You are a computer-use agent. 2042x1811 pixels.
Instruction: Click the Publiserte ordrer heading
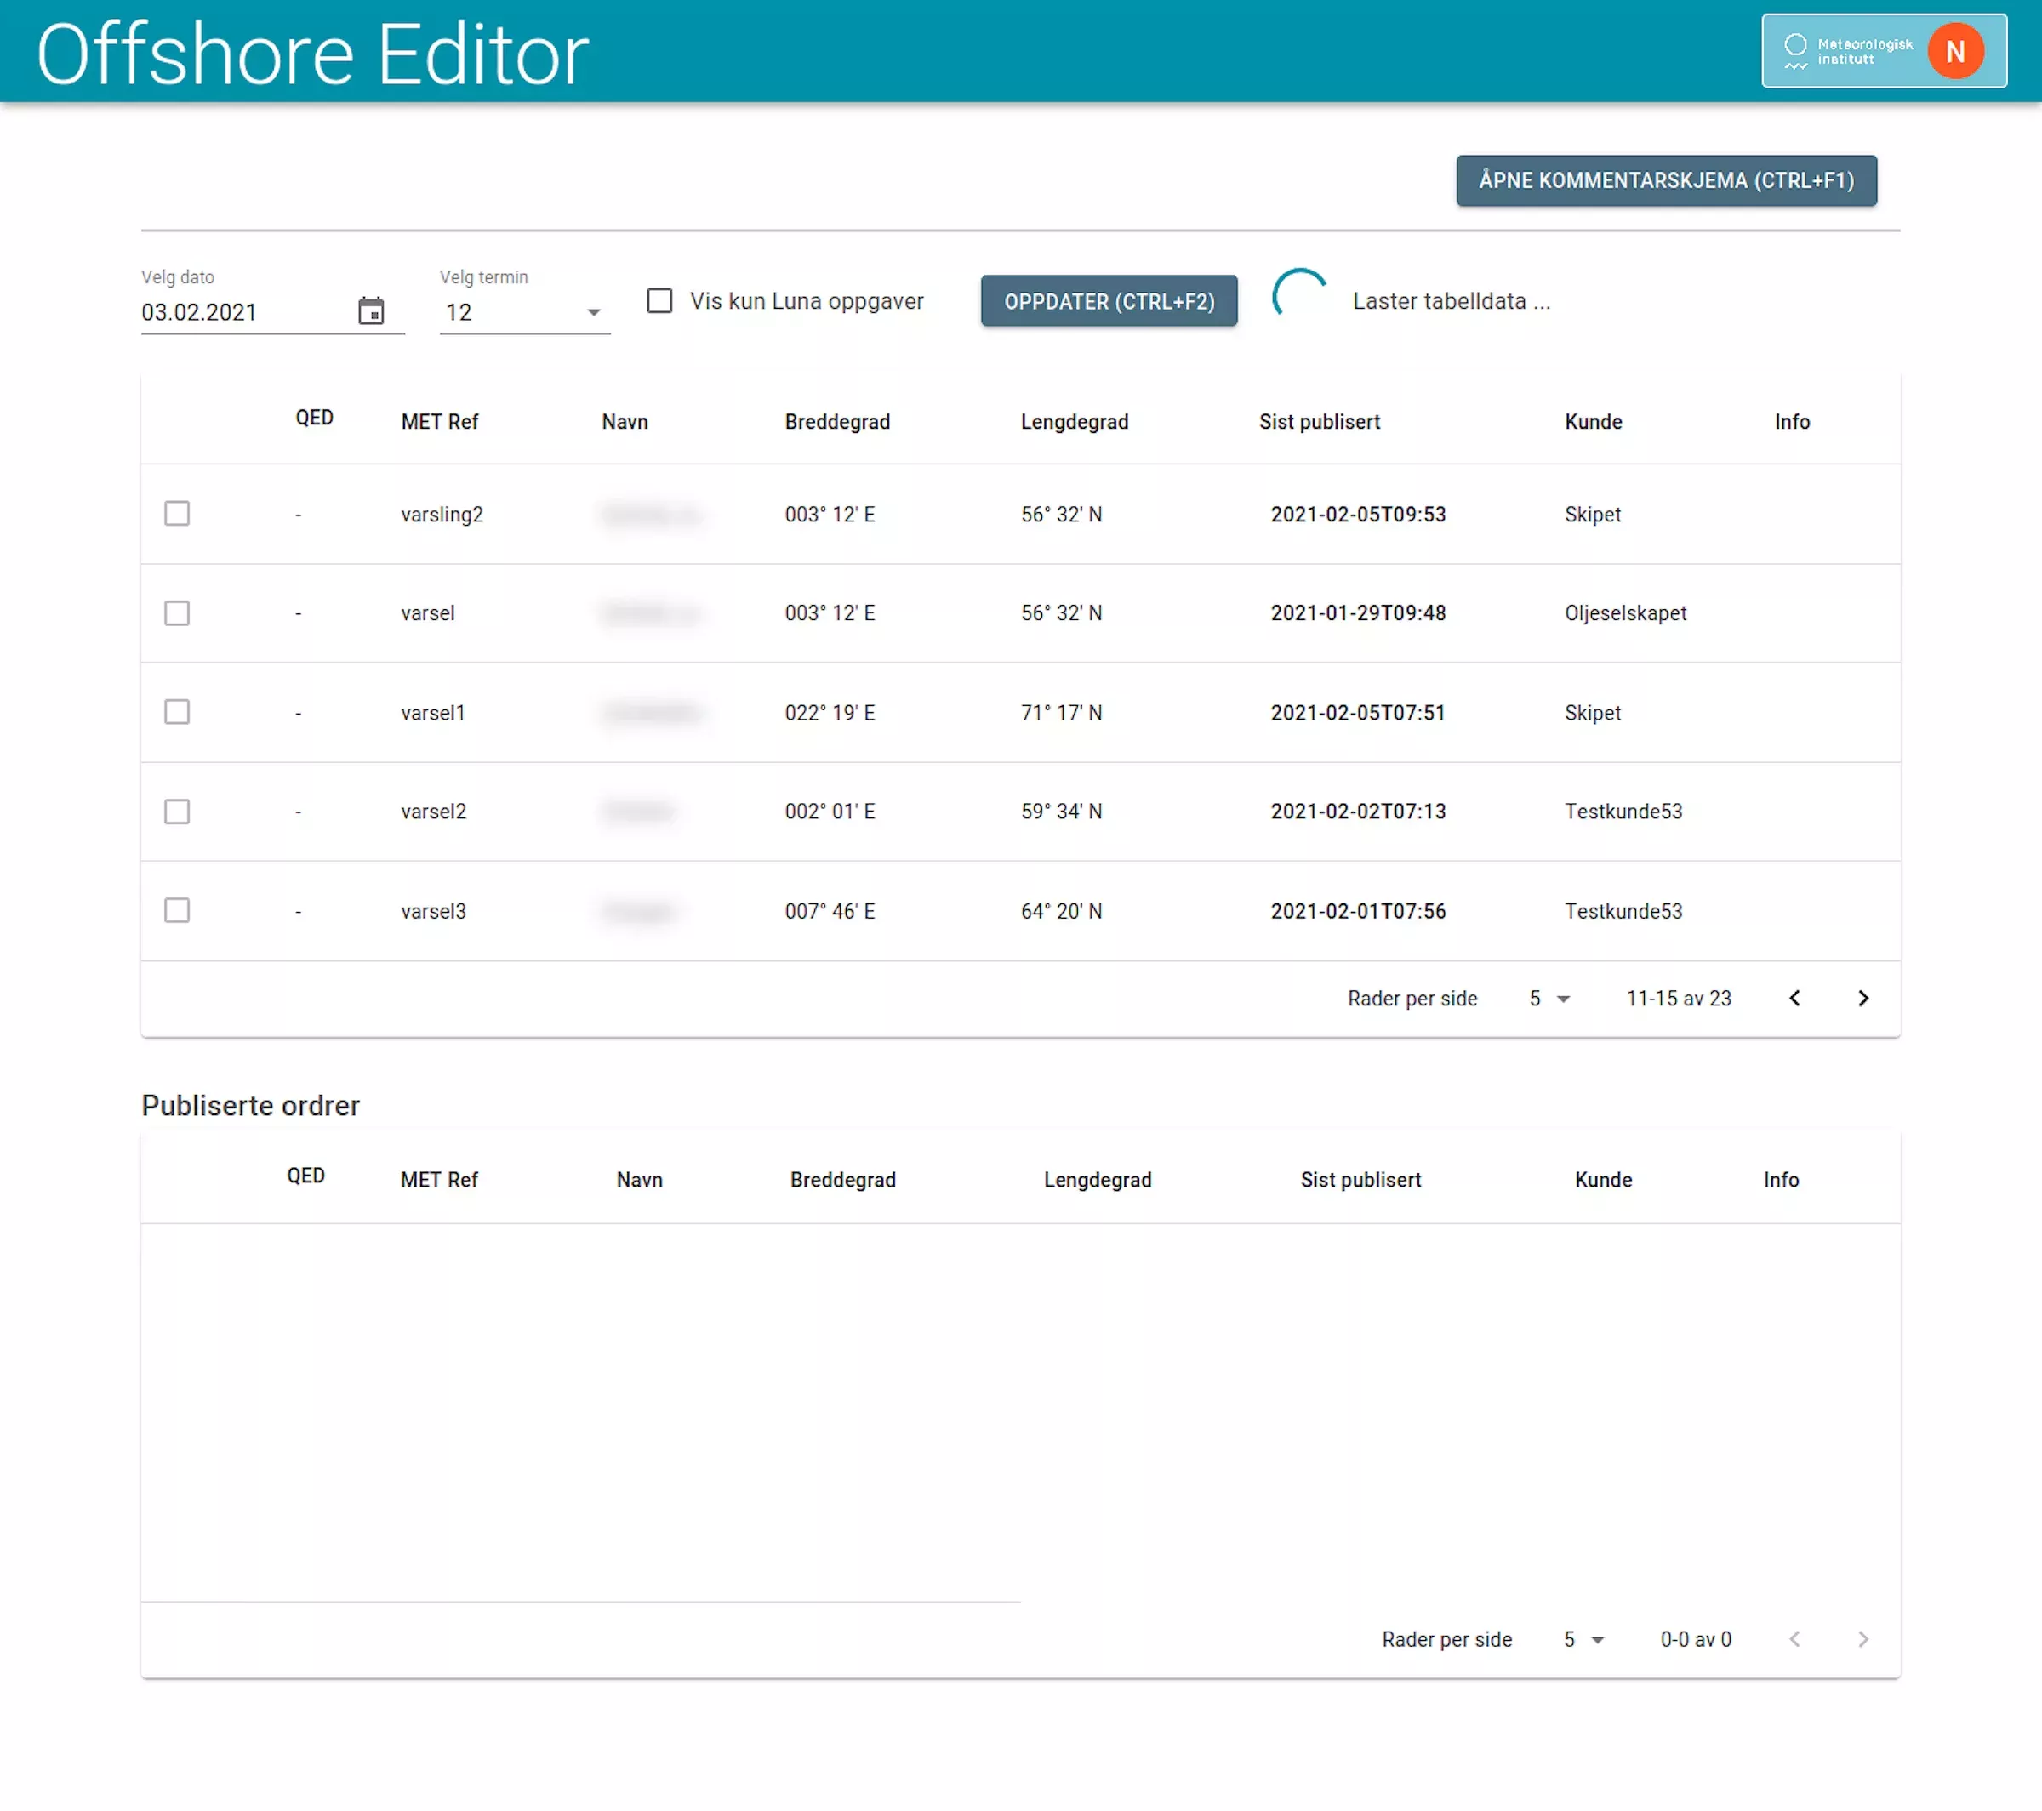pos(250,1106)
